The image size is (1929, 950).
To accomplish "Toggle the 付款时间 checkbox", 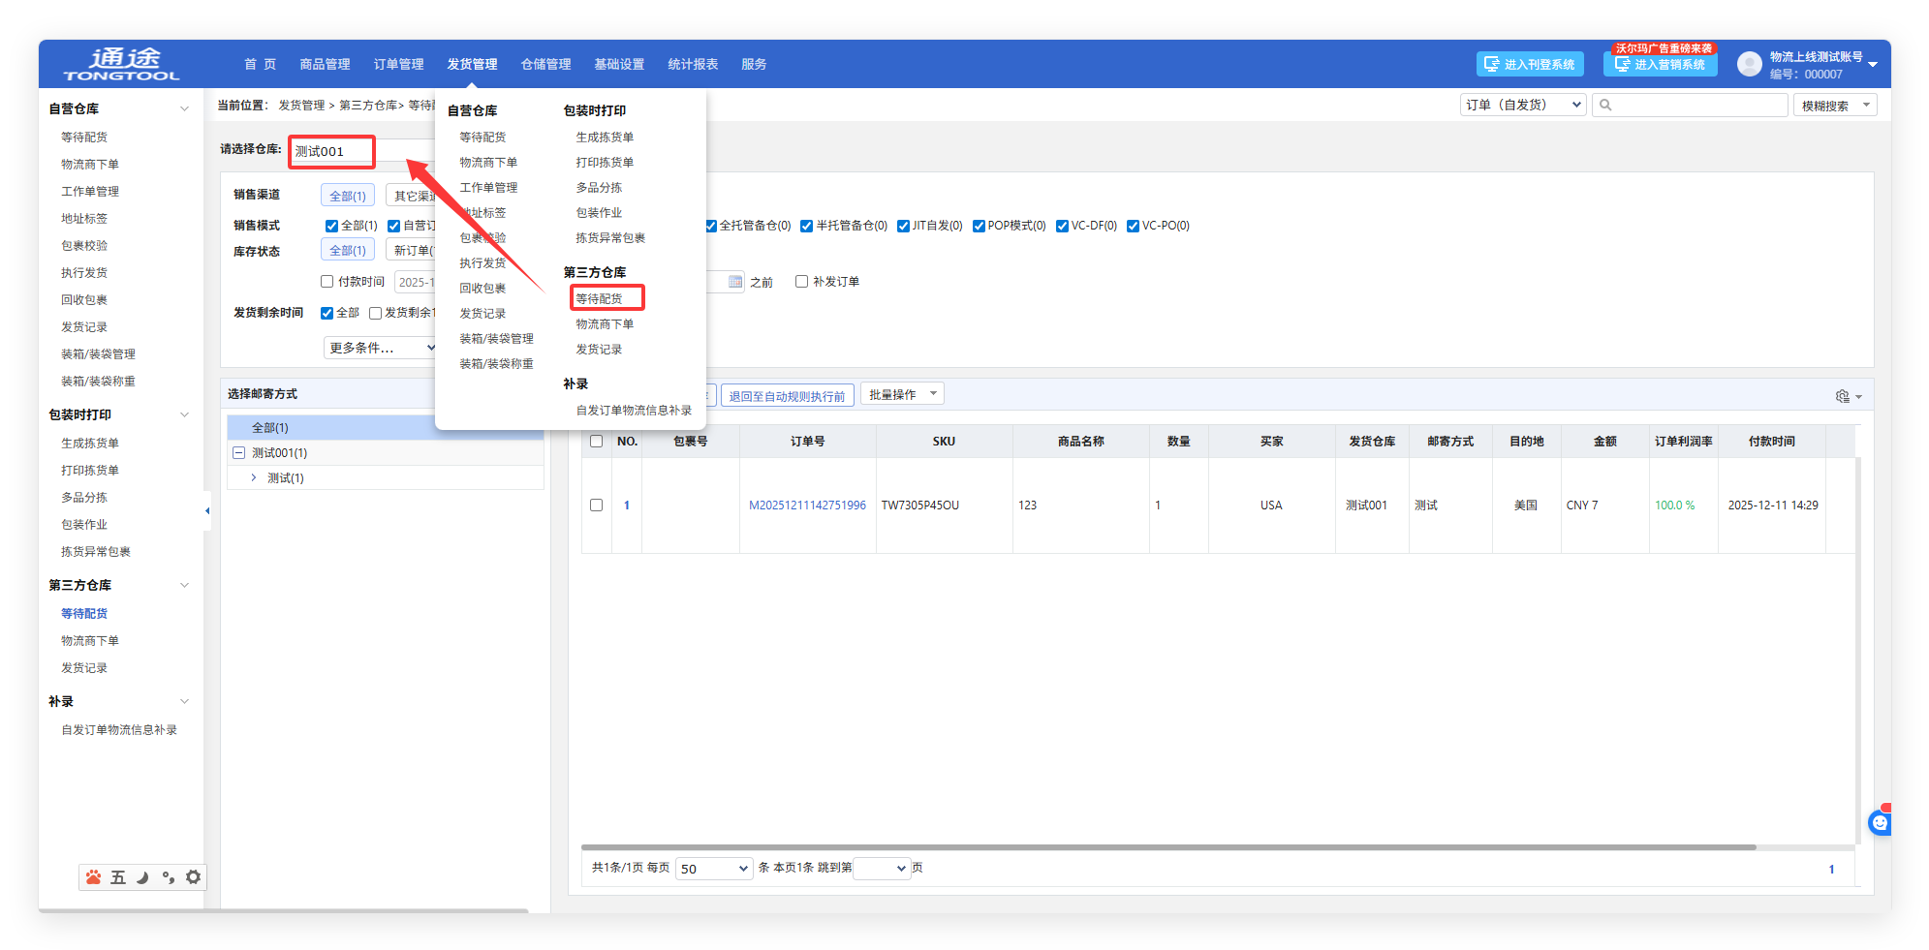I will (x=327, y=282).
